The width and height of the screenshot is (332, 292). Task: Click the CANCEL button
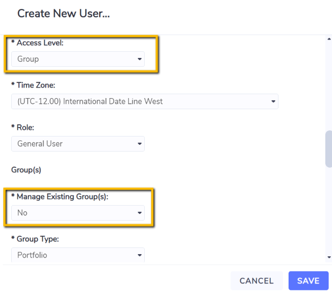pos(257,281)
